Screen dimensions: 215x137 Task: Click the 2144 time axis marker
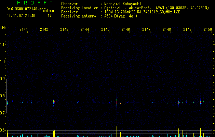pyautogui.click(x=85, y=29)
